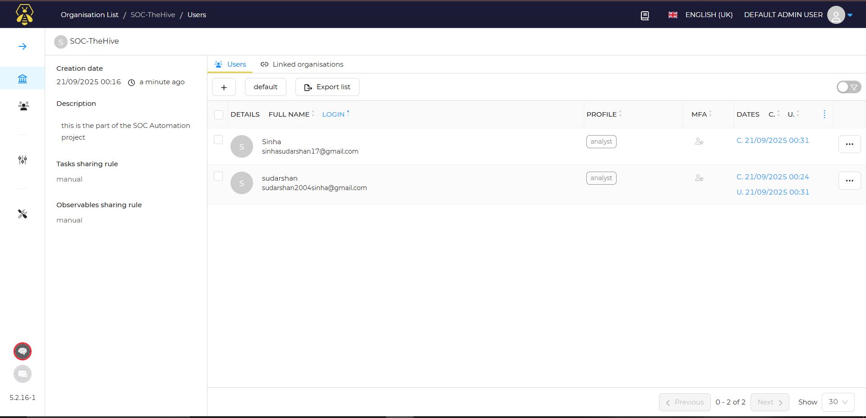Image resolution: width=866 pixels, height=418 pixels.
Task: Click sinhasudarshan17@gmail.com login
Action: click(310, 151)
